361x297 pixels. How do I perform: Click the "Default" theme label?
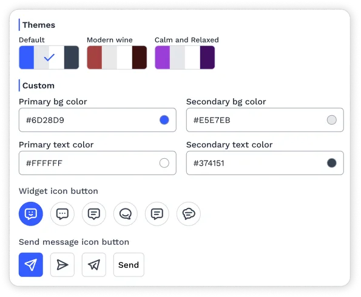coord(32,40)
